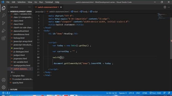The image size is (172, 96).
Task: Click HTML language mode selector
Action: tap(145, 93)
